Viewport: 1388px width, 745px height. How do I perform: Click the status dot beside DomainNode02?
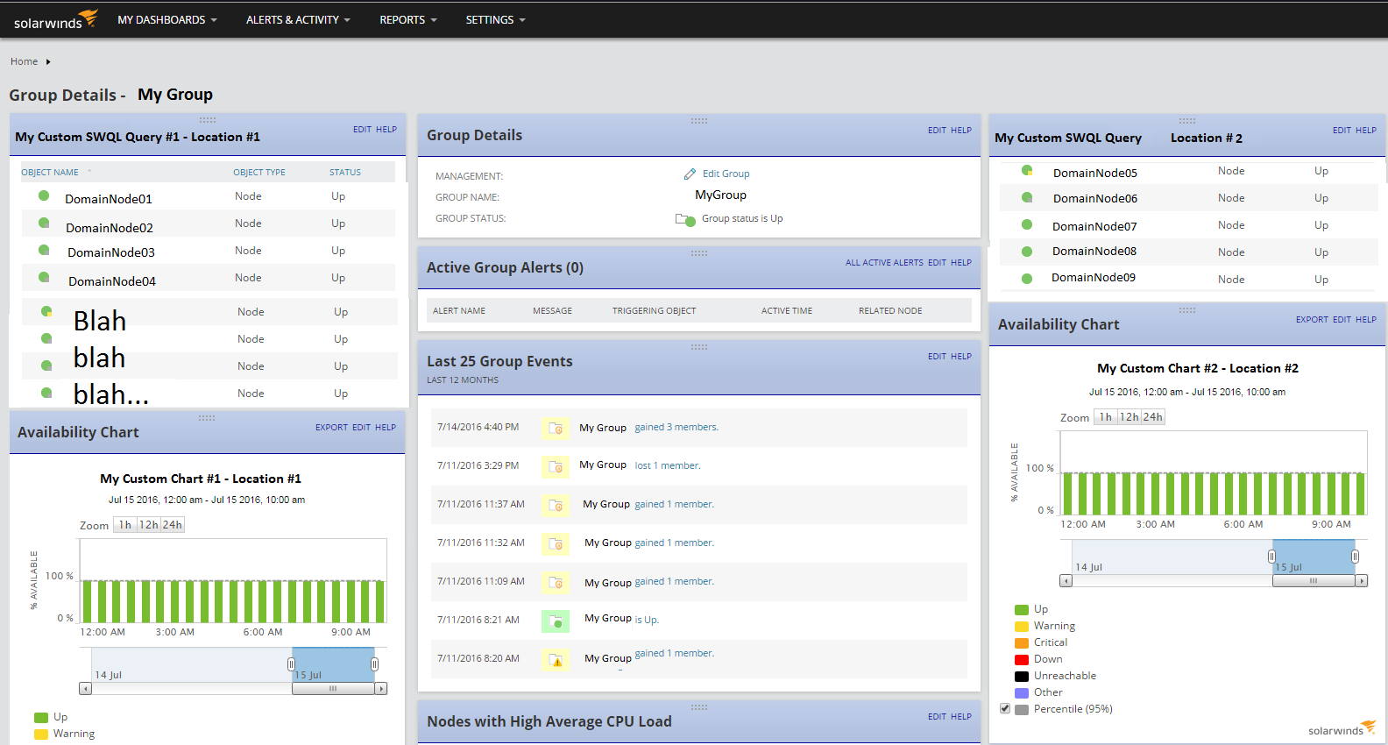point(44,223)
